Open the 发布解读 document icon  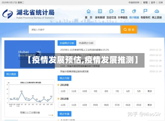pyautogui.click(x=100, y=11)
